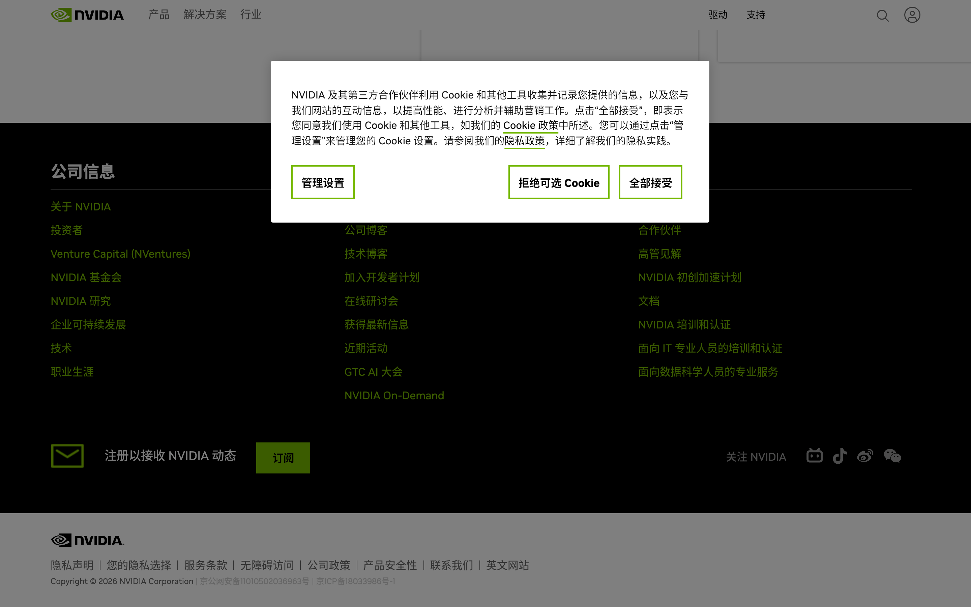This screenshot has height=607, width=971.
Task: Open the 京ICP备18033986号-1 link
Action: 356,581
